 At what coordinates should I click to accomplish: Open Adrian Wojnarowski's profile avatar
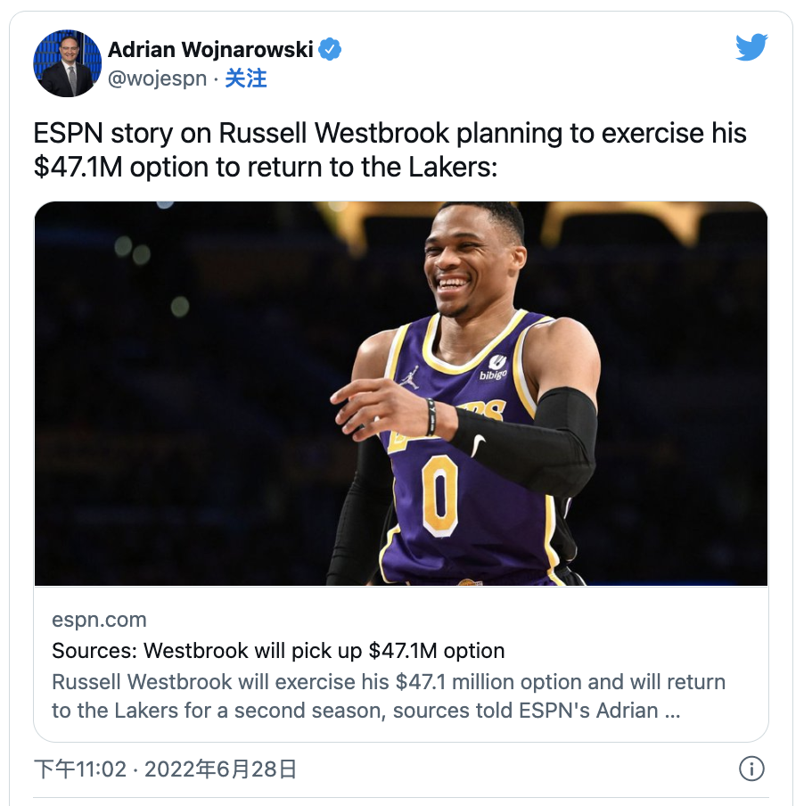click(x=68, y=63)
